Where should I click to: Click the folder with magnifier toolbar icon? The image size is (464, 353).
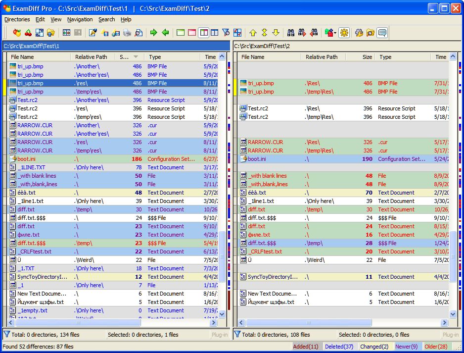pos(371,33)
